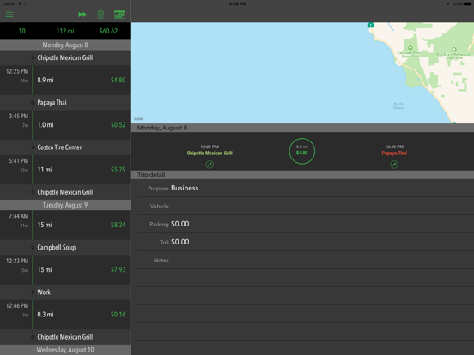Tap the Wi-Fi icon in status bar
Viewport: 474px width, 355px height.
20,3
